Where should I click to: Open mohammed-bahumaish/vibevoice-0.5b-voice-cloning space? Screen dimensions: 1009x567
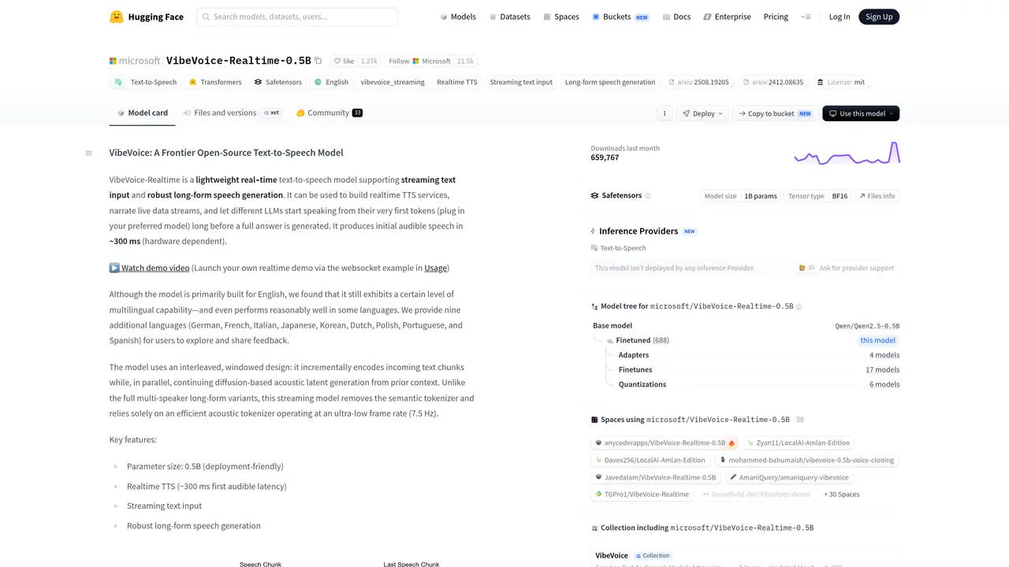(x=807, y=460)
